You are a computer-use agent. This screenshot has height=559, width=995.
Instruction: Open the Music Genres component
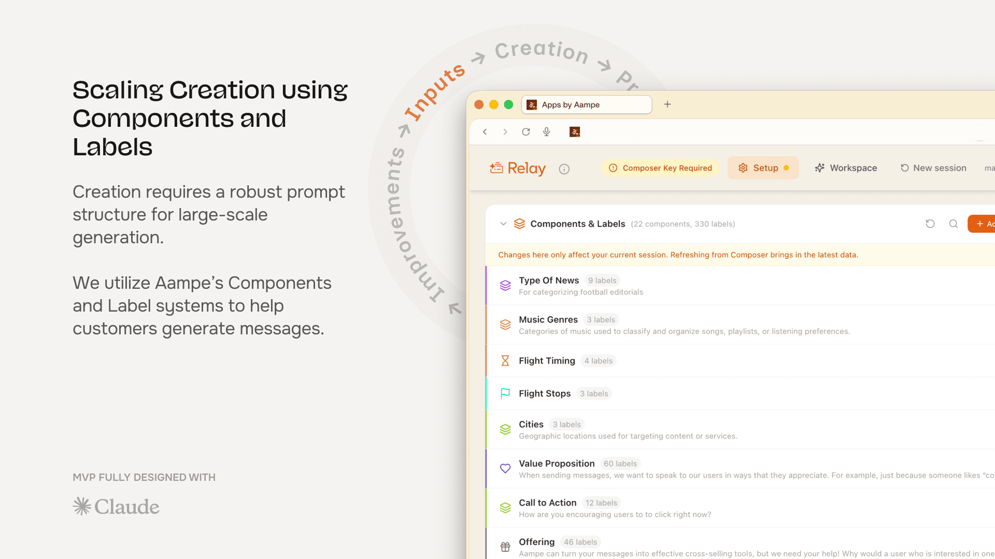(x=740, y=325)
